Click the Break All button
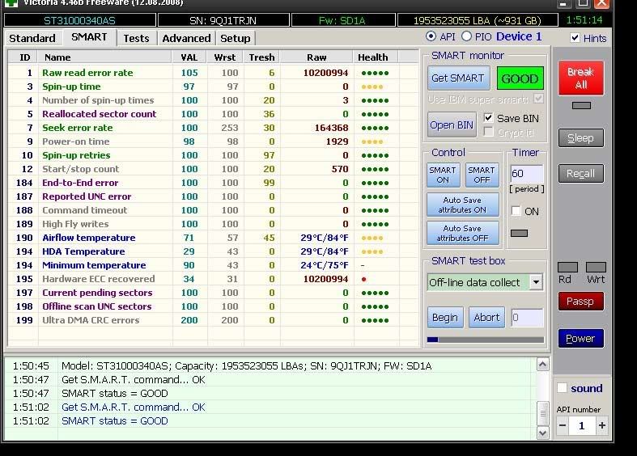The width and height of the screenshot is (637, 456). (580, 78)
